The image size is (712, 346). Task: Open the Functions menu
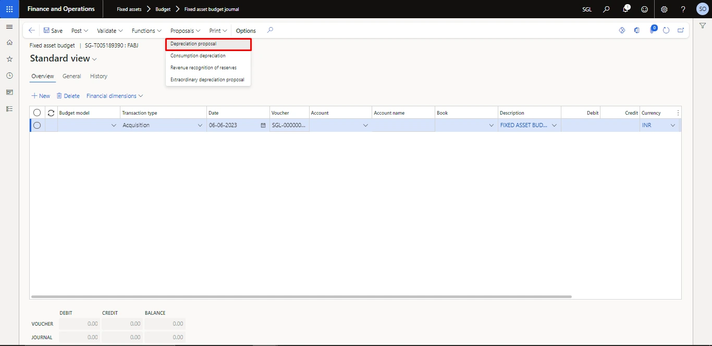(x=146, y=31)
